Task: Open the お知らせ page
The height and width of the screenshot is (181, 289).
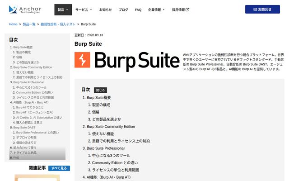Action: click(x=105, y=10)
